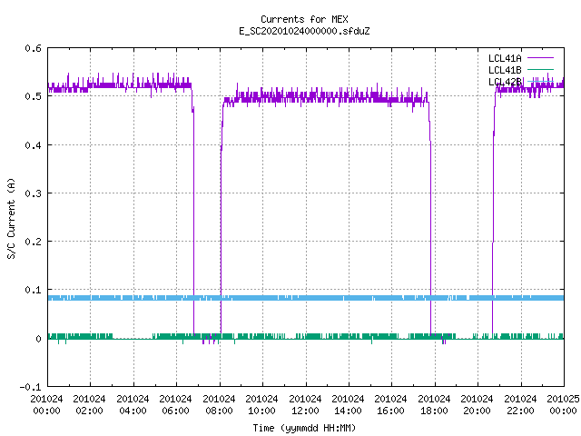Screen dimensions: 581x436
Task: Click the green LCL41B legend line sample
Action: (540, 69)
